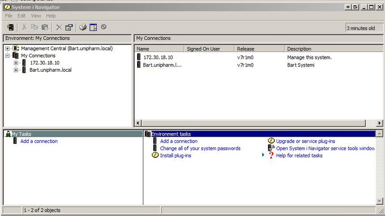The height and width of the screenshot is (216, 385).
Task: Click the left arrow of the horizontal scrollbar
Action: pyautogui.click(x=138, y=123)
